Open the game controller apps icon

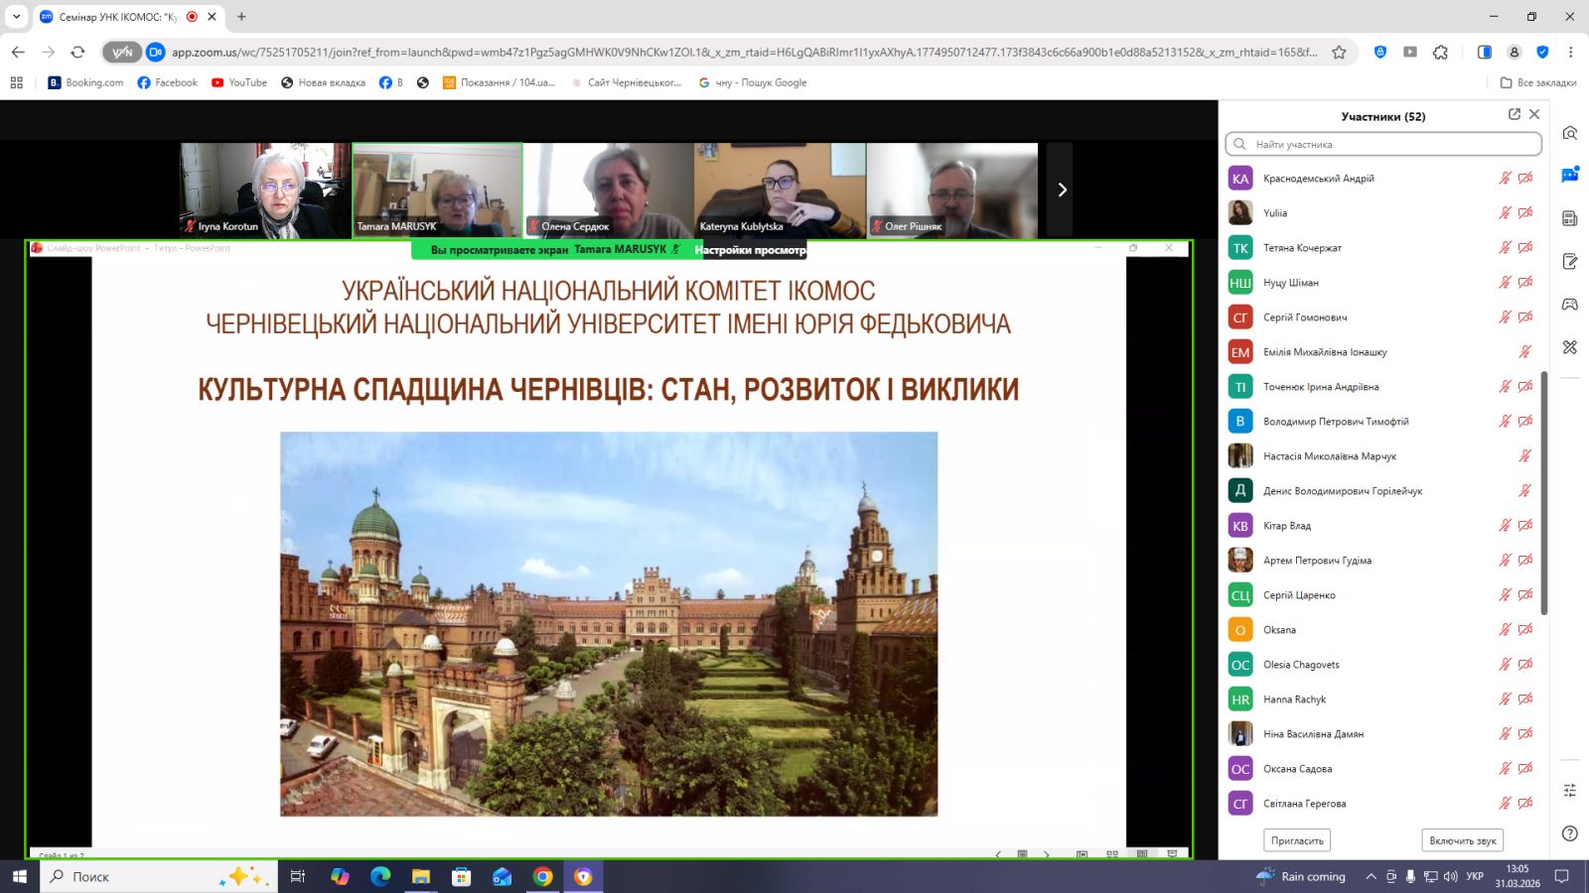[x=1570, y=304]
